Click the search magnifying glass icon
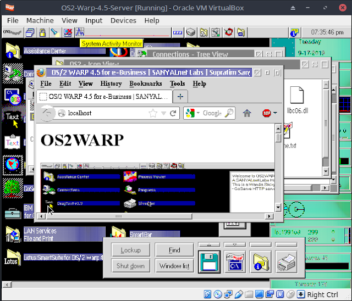 coord(229,113)
